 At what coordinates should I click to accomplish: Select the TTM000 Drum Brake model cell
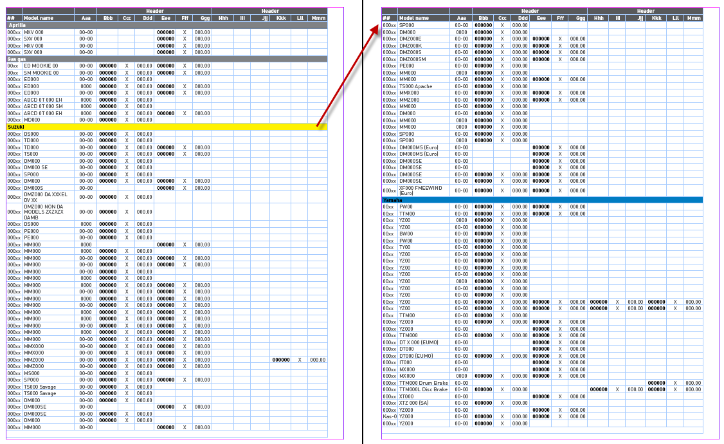pyautogui.click(x=424, y=383)
